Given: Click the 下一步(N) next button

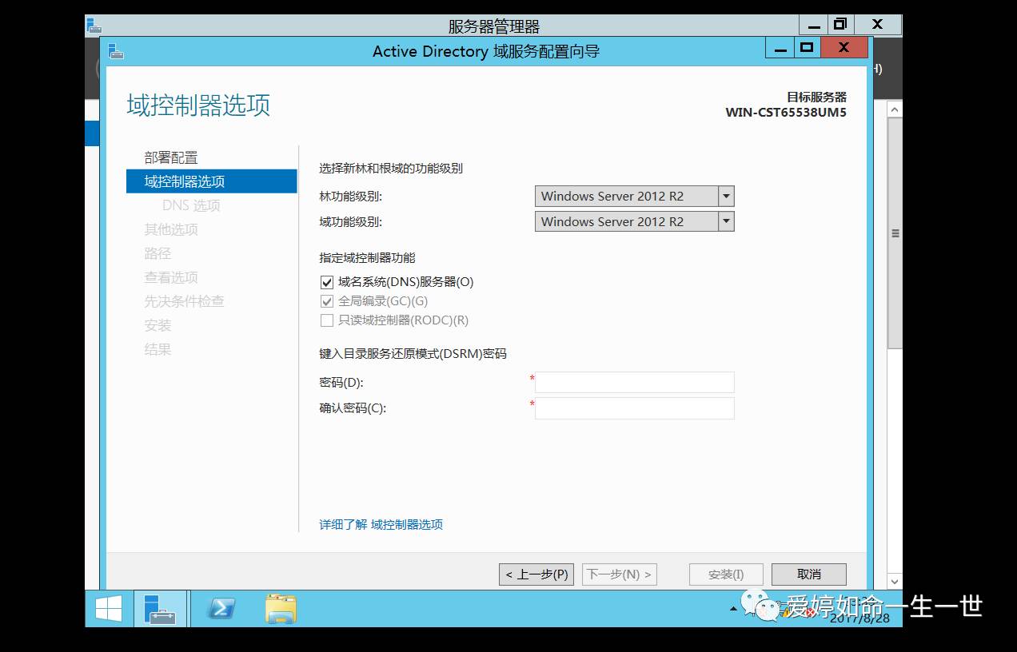Looking at the screenshot, I should coord(620,574).
